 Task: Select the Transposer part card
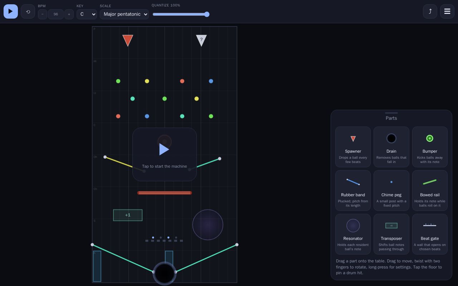[391, 234]
